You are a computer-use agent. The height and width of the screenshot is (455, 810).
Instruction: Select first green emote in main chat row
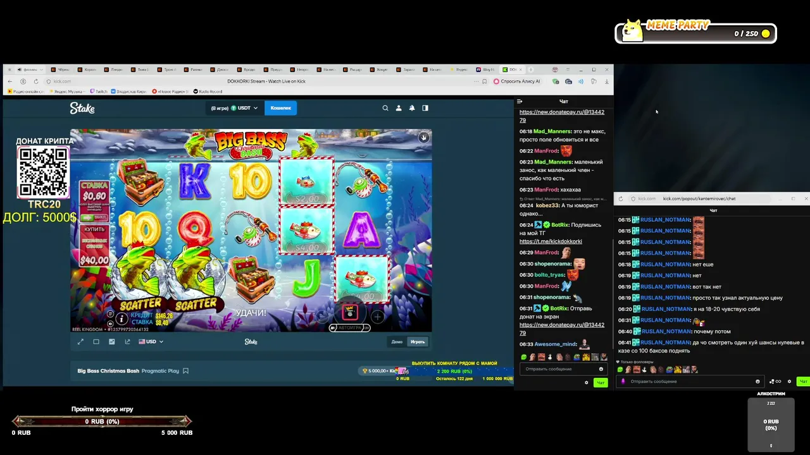pos(525,358)
